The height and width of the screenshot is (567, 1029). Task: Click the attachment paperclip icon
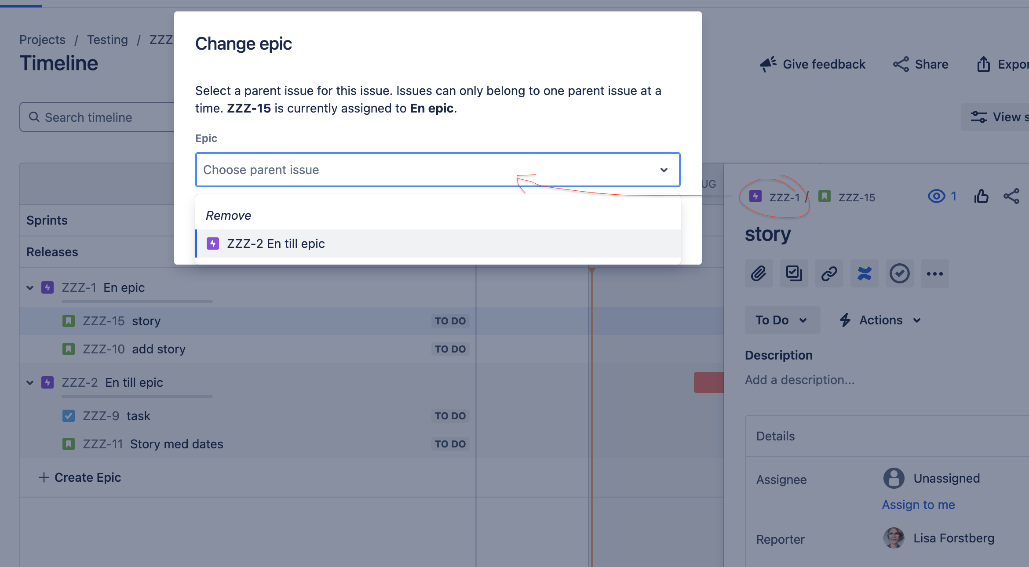coord(759,273)
